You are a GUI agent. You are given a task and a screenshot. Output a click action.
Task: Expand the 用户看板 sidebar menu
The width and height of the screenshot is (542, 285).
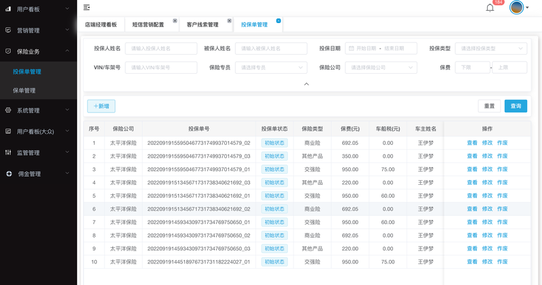[x=67, y=9]
